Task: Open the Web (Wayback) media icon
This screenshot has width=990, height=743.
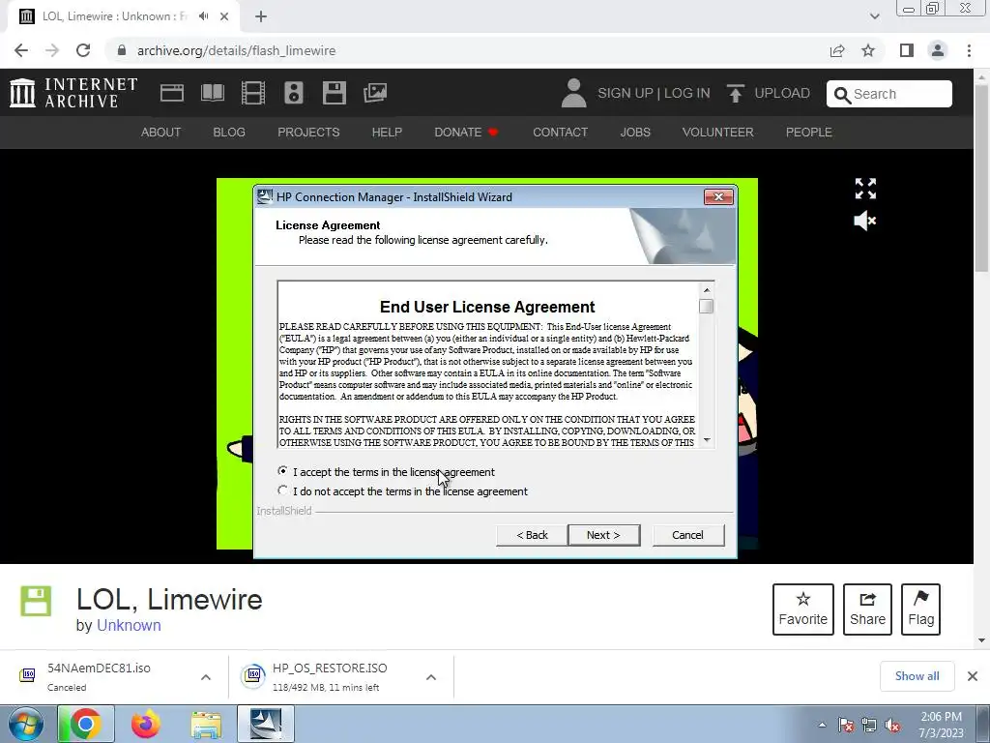Action: 172,93
